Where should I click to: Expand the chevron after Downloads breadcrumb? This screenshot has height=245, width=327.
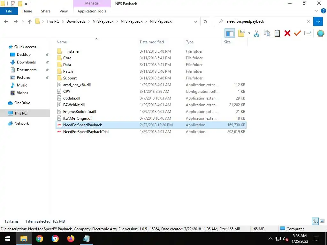(x=89, y=21)
